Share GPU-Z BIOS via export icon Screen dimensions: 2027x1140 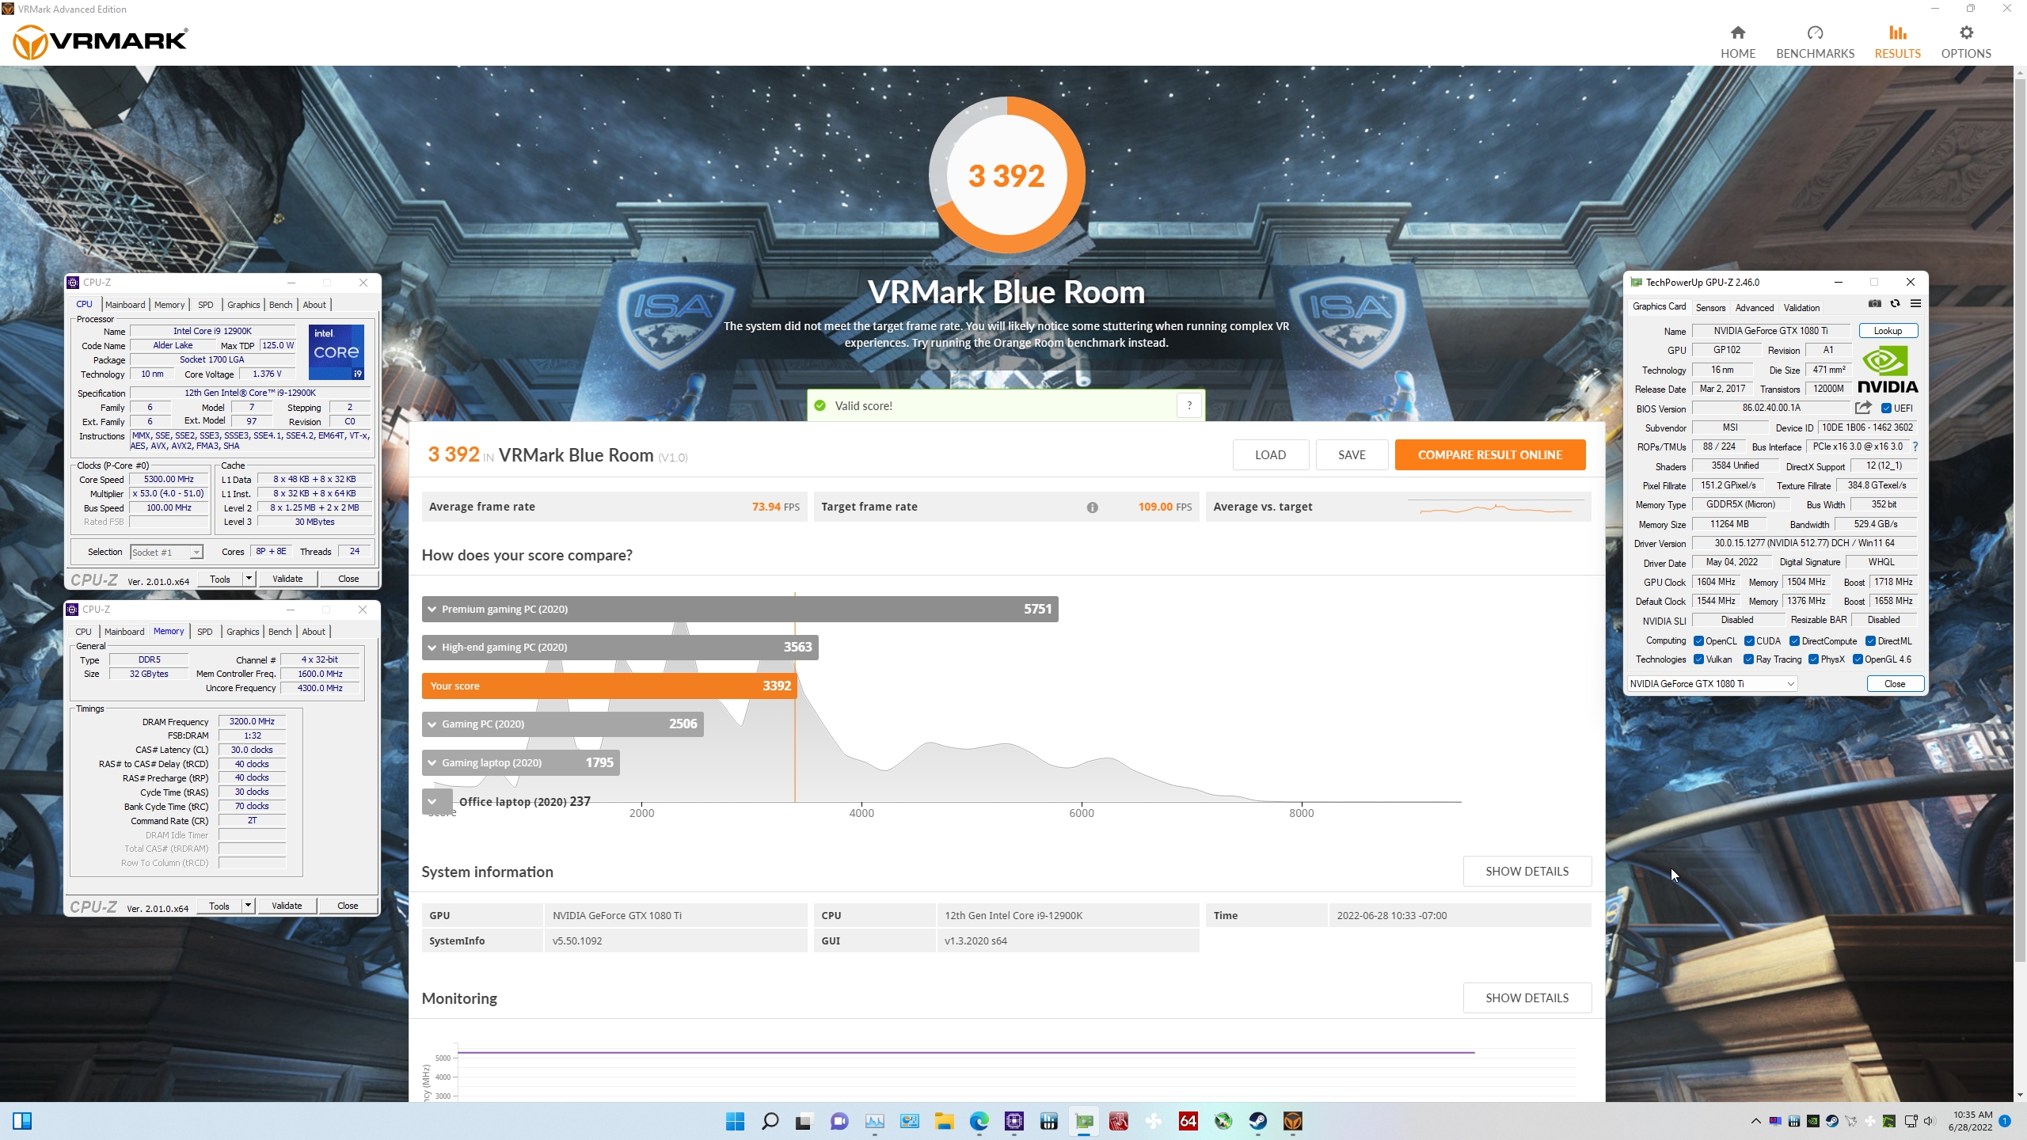[1862, 408]
